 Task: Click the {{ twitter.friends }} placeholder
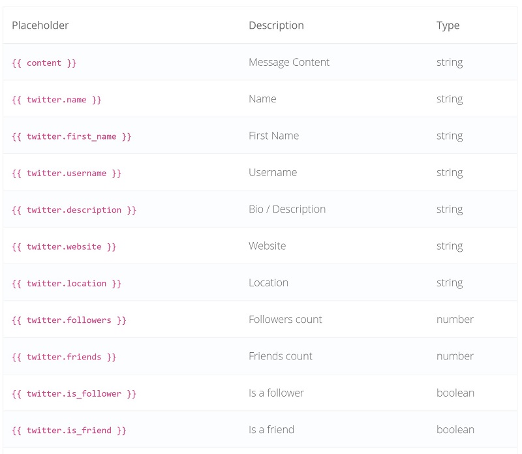pyautogui.click(x=64, y=357)
